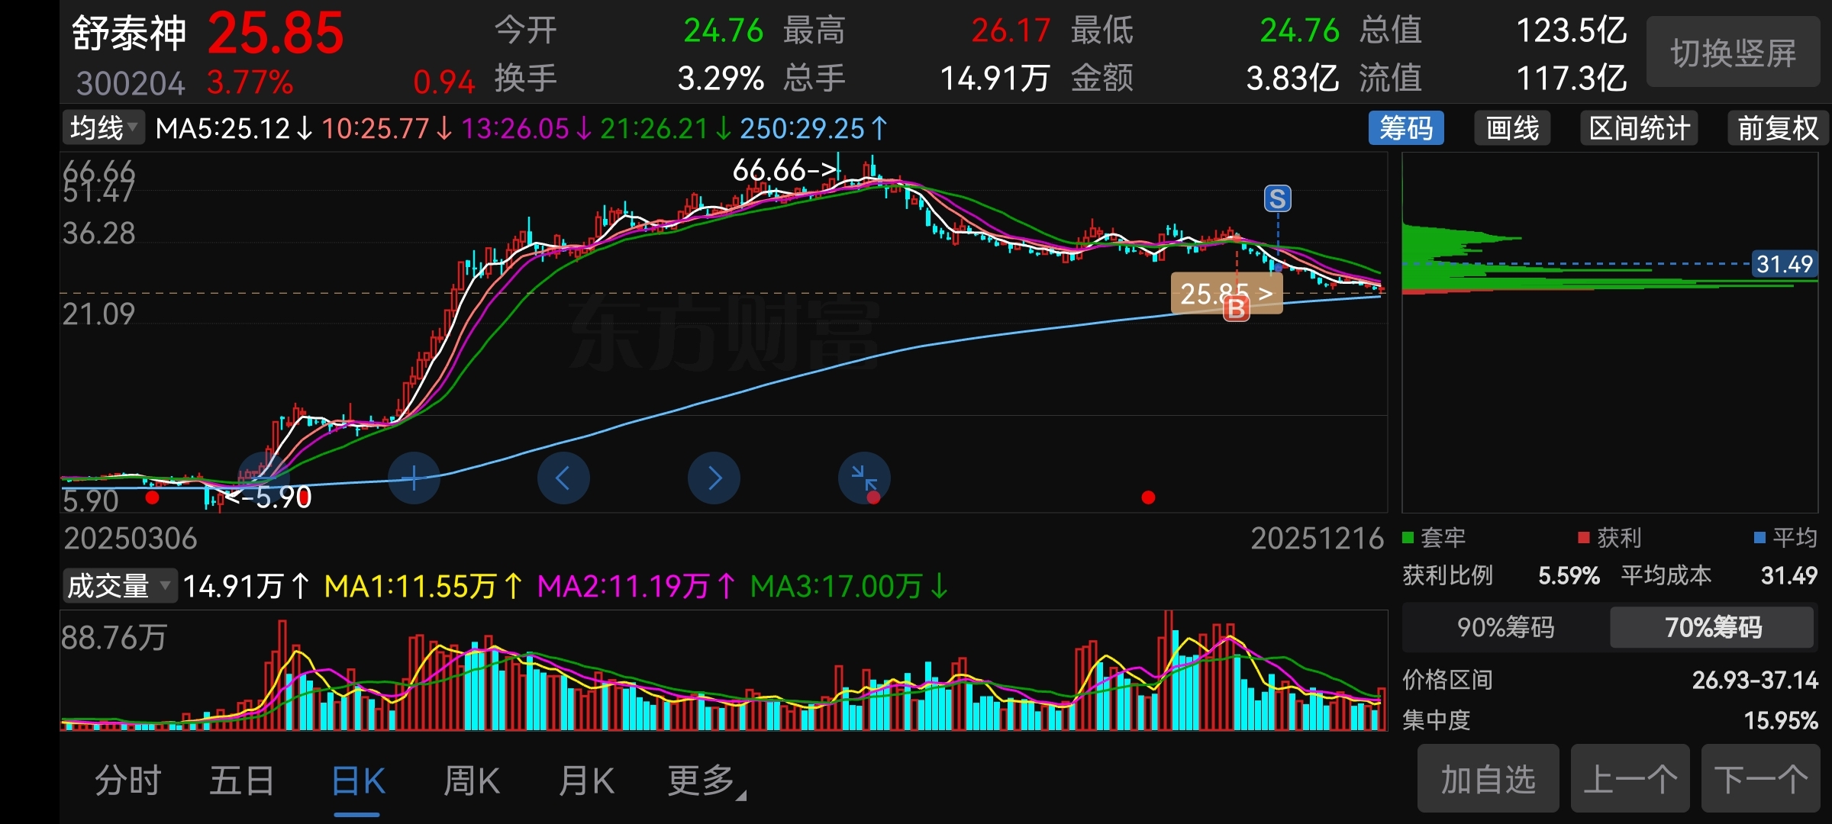Click the 加自选 button

1488,779
